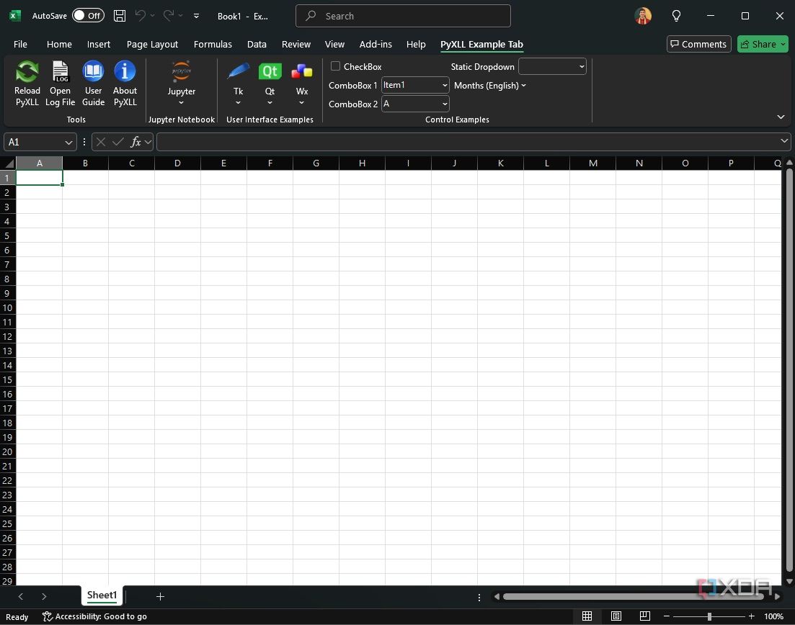Click the 100% zoom level

coord(773,616)
